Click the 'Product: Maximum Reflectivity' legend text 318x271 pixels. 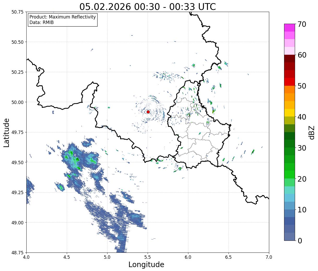63,17
